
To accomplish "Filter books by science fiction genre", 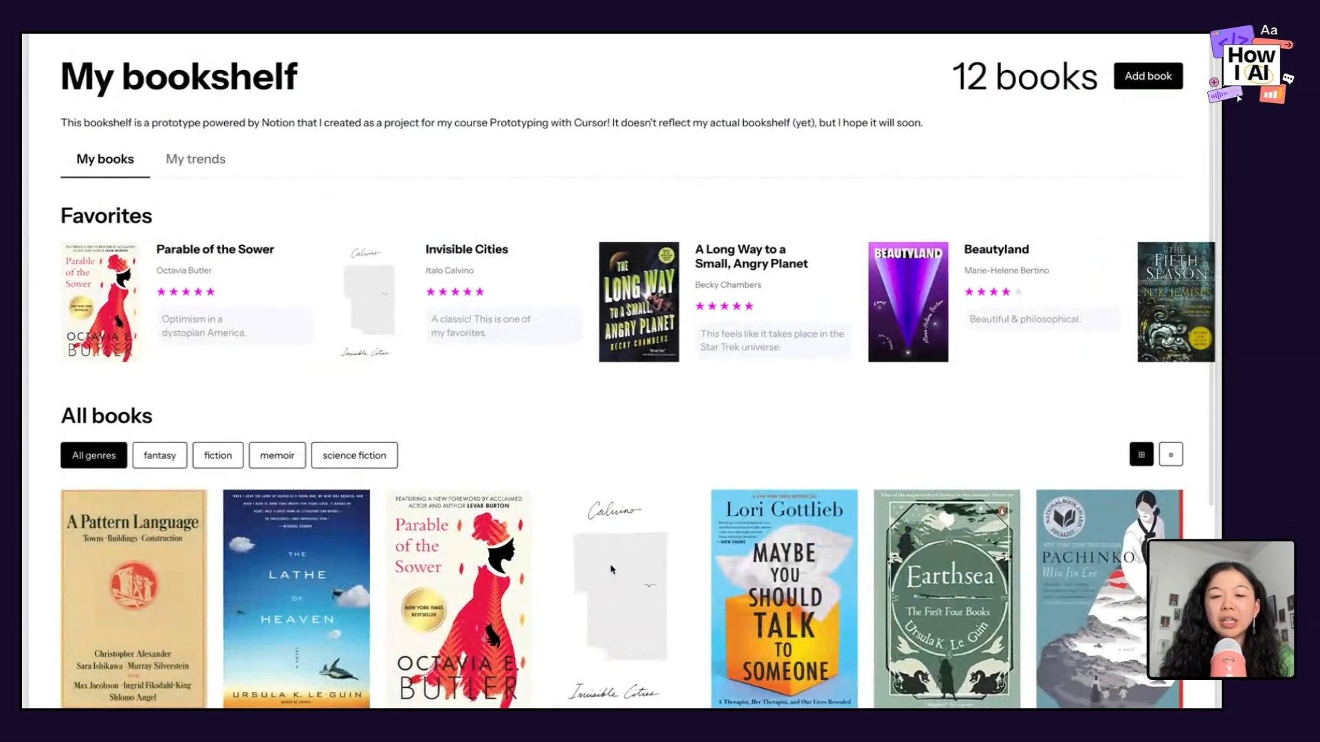I will tap(354, 455).
